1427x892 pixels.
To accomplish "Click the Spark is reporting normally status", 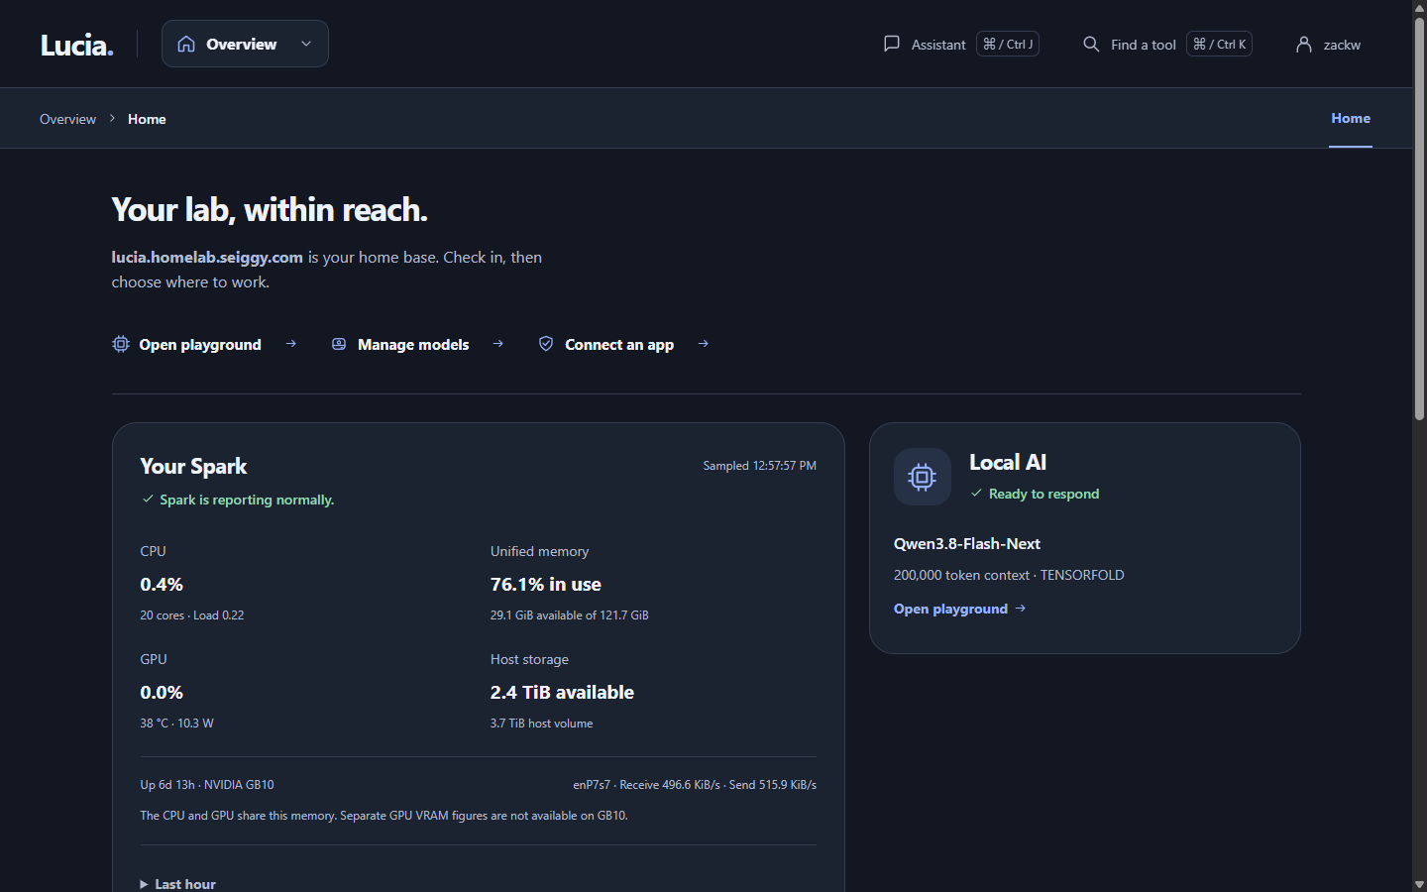I will tap(238, 500).
